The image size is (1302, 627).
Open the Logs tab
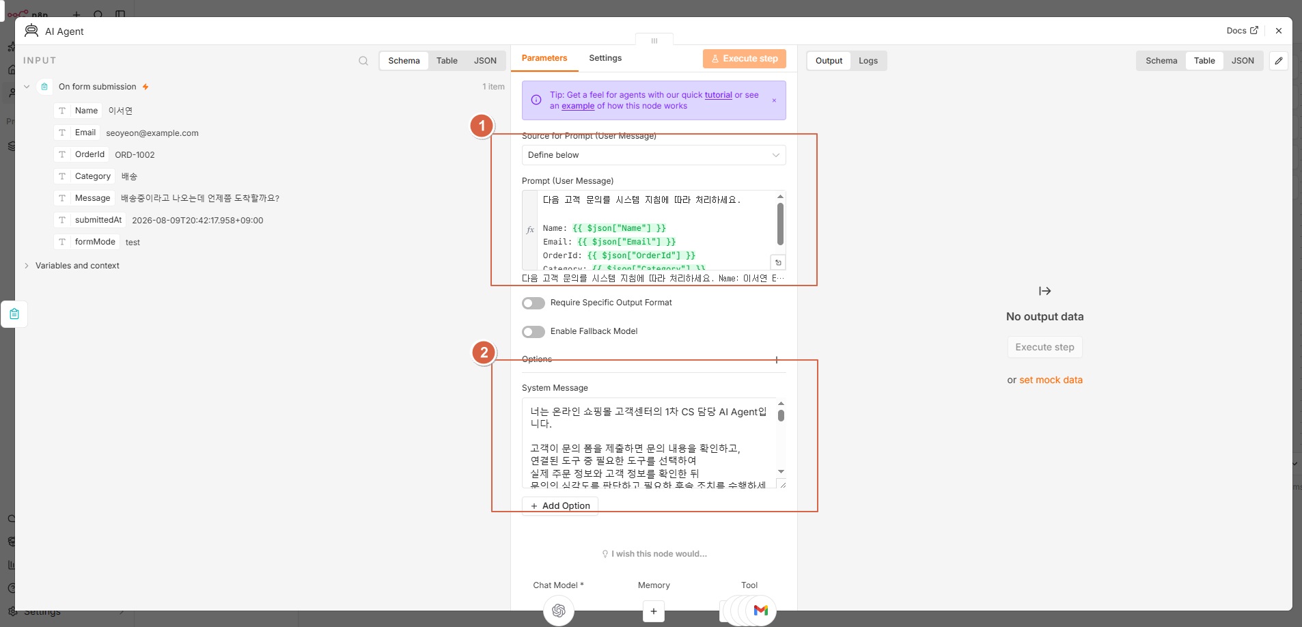click(868, 61)
